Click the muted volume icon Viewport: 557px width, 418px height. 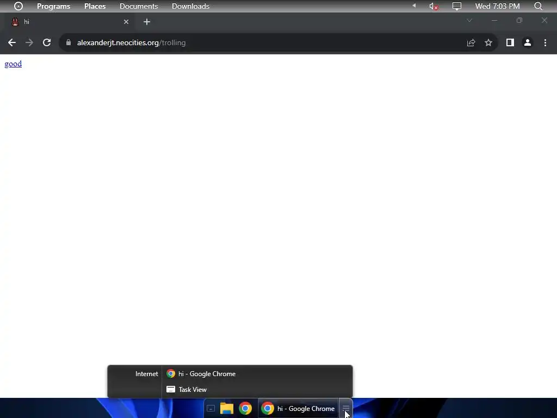coord(434,6)
